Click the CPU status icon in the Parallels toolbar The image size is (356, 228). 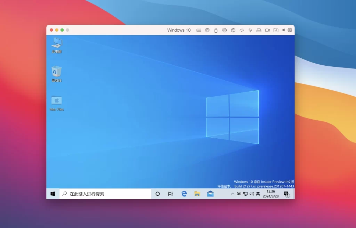[207, 30]
